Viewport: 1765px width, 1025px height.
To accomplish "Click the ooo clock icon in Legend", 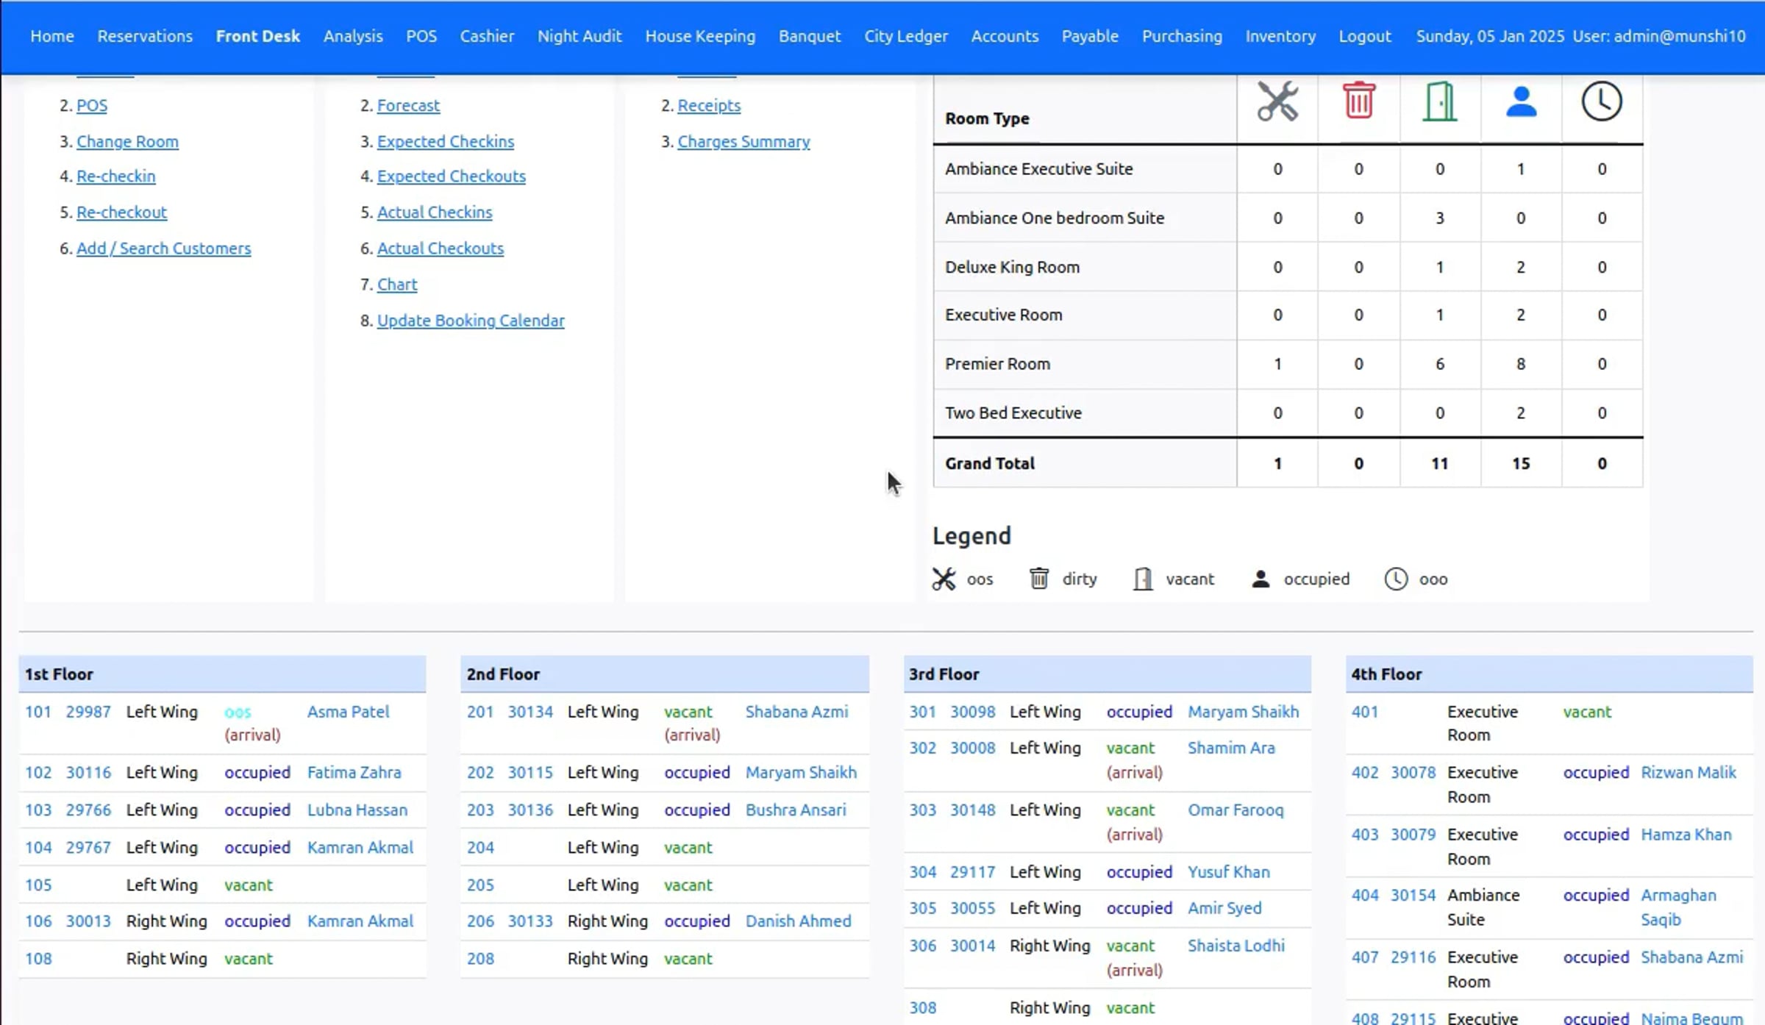I will click(x=1395, y=579).
